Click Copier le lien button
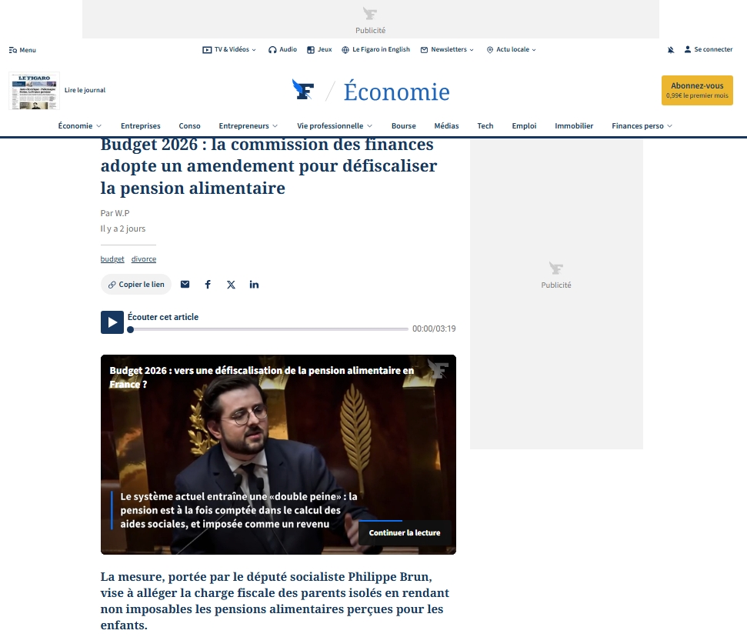The width and height of the screenshot is (747, 637). pyautogui.click(x=136, y=285)
